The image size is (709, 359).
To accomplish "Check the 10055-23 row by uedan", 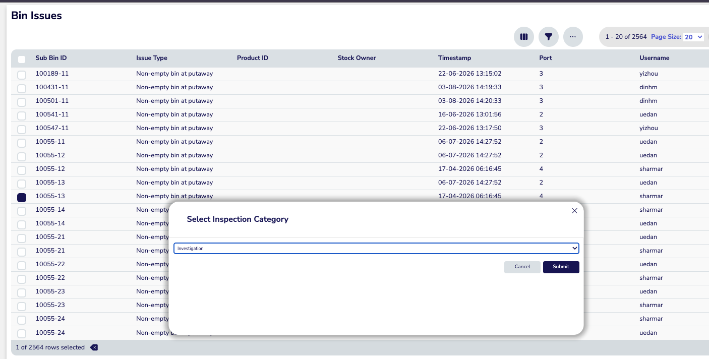I will point(22,292).
